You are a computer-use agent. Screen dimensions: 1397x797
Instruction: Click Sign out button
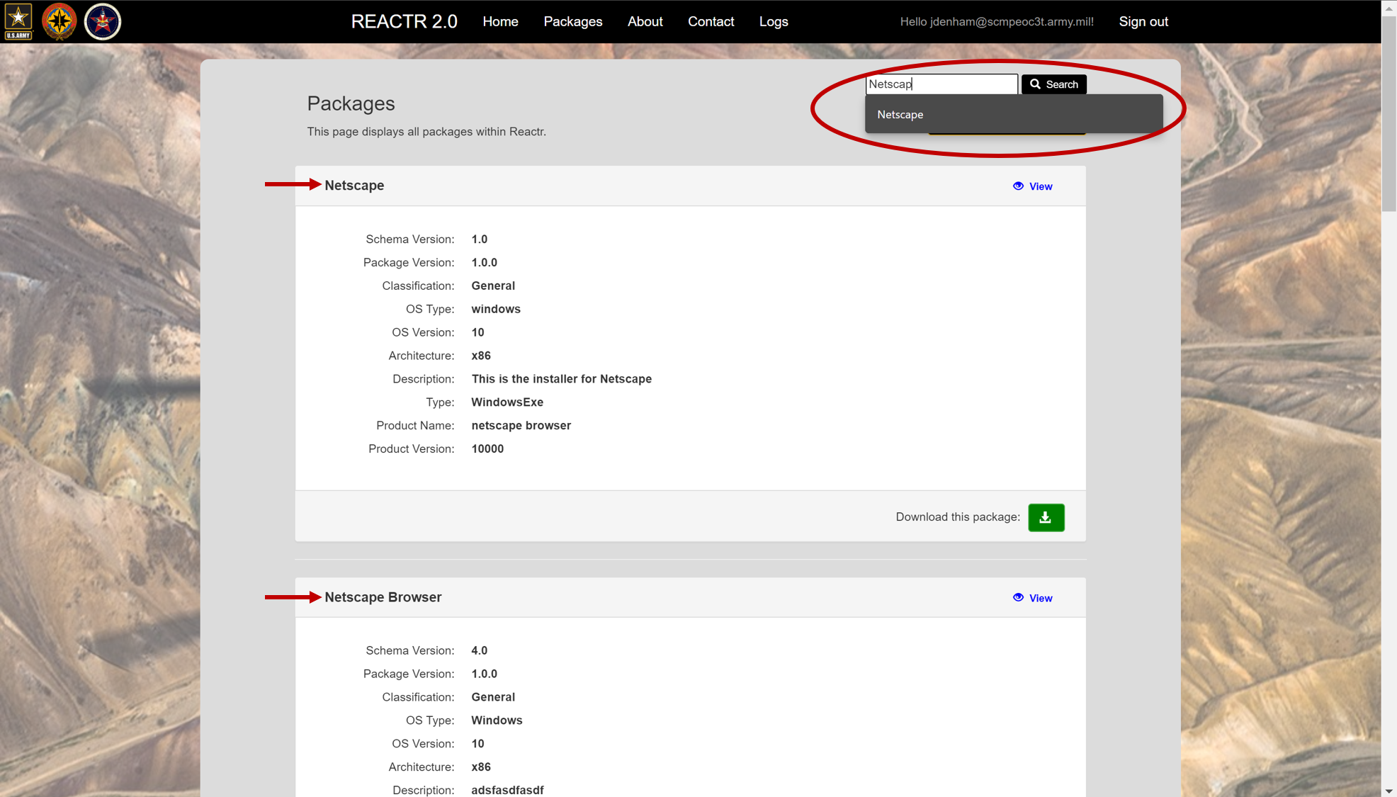[1143, 21]
